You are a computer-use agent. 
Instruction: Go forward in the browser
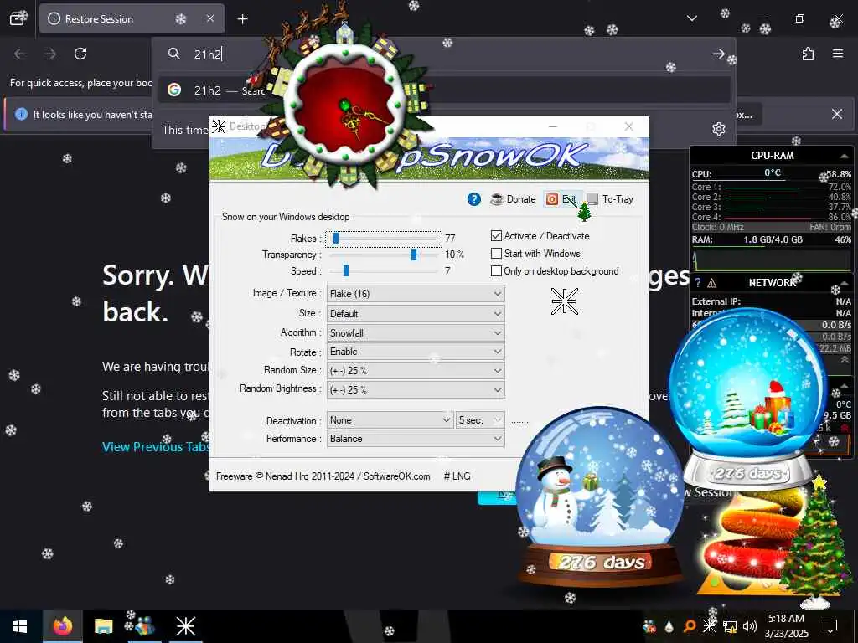[49, 54]
